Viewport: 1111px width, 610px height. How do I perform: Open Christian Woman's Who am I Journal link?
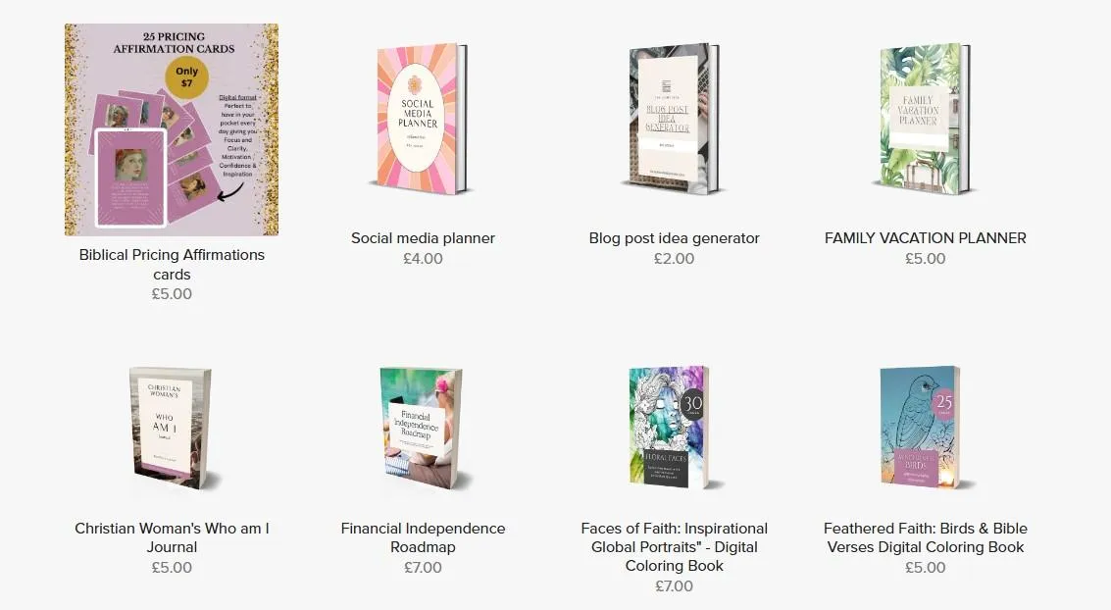click(x=172, y=537)
